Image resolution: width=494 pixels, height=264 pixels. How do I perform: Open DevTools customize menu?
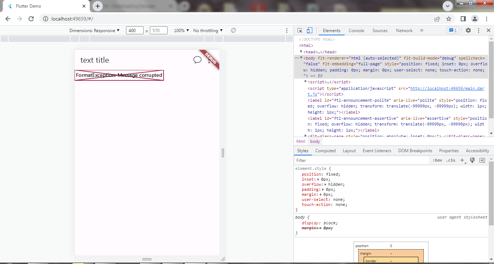(478, 31)
